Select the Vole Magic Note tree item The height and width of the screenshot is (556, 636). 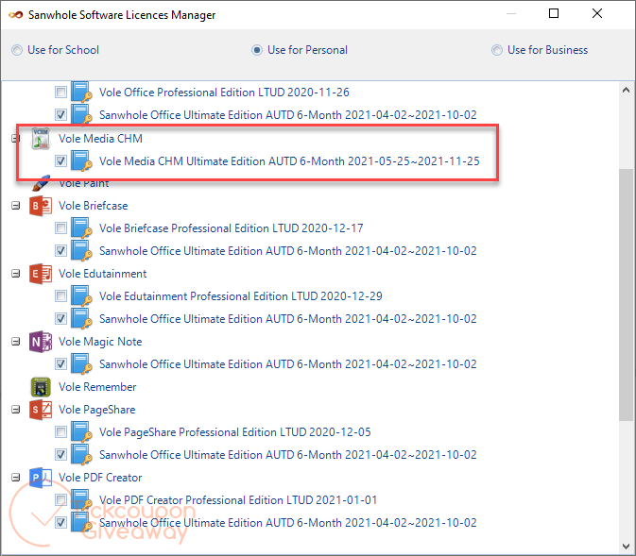tap(100, 342)
